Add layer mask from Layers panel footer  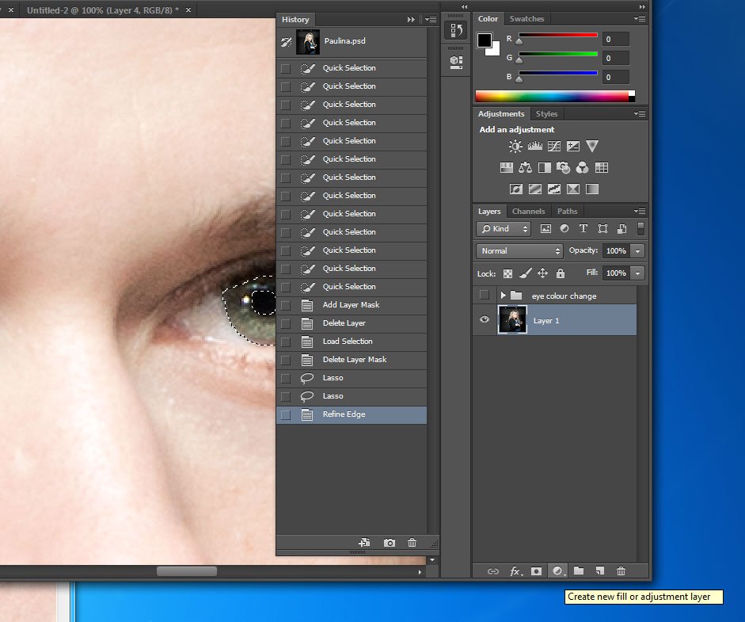pyautogui.click(x=537, y=570)
